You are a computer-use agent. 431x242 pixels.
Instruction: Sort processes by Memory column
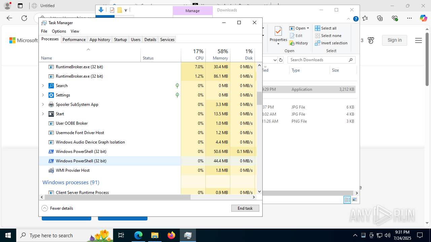pos(218,54)
